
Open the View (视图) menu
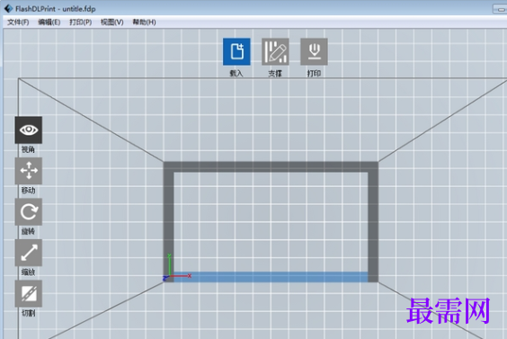(x=111, y=22)
